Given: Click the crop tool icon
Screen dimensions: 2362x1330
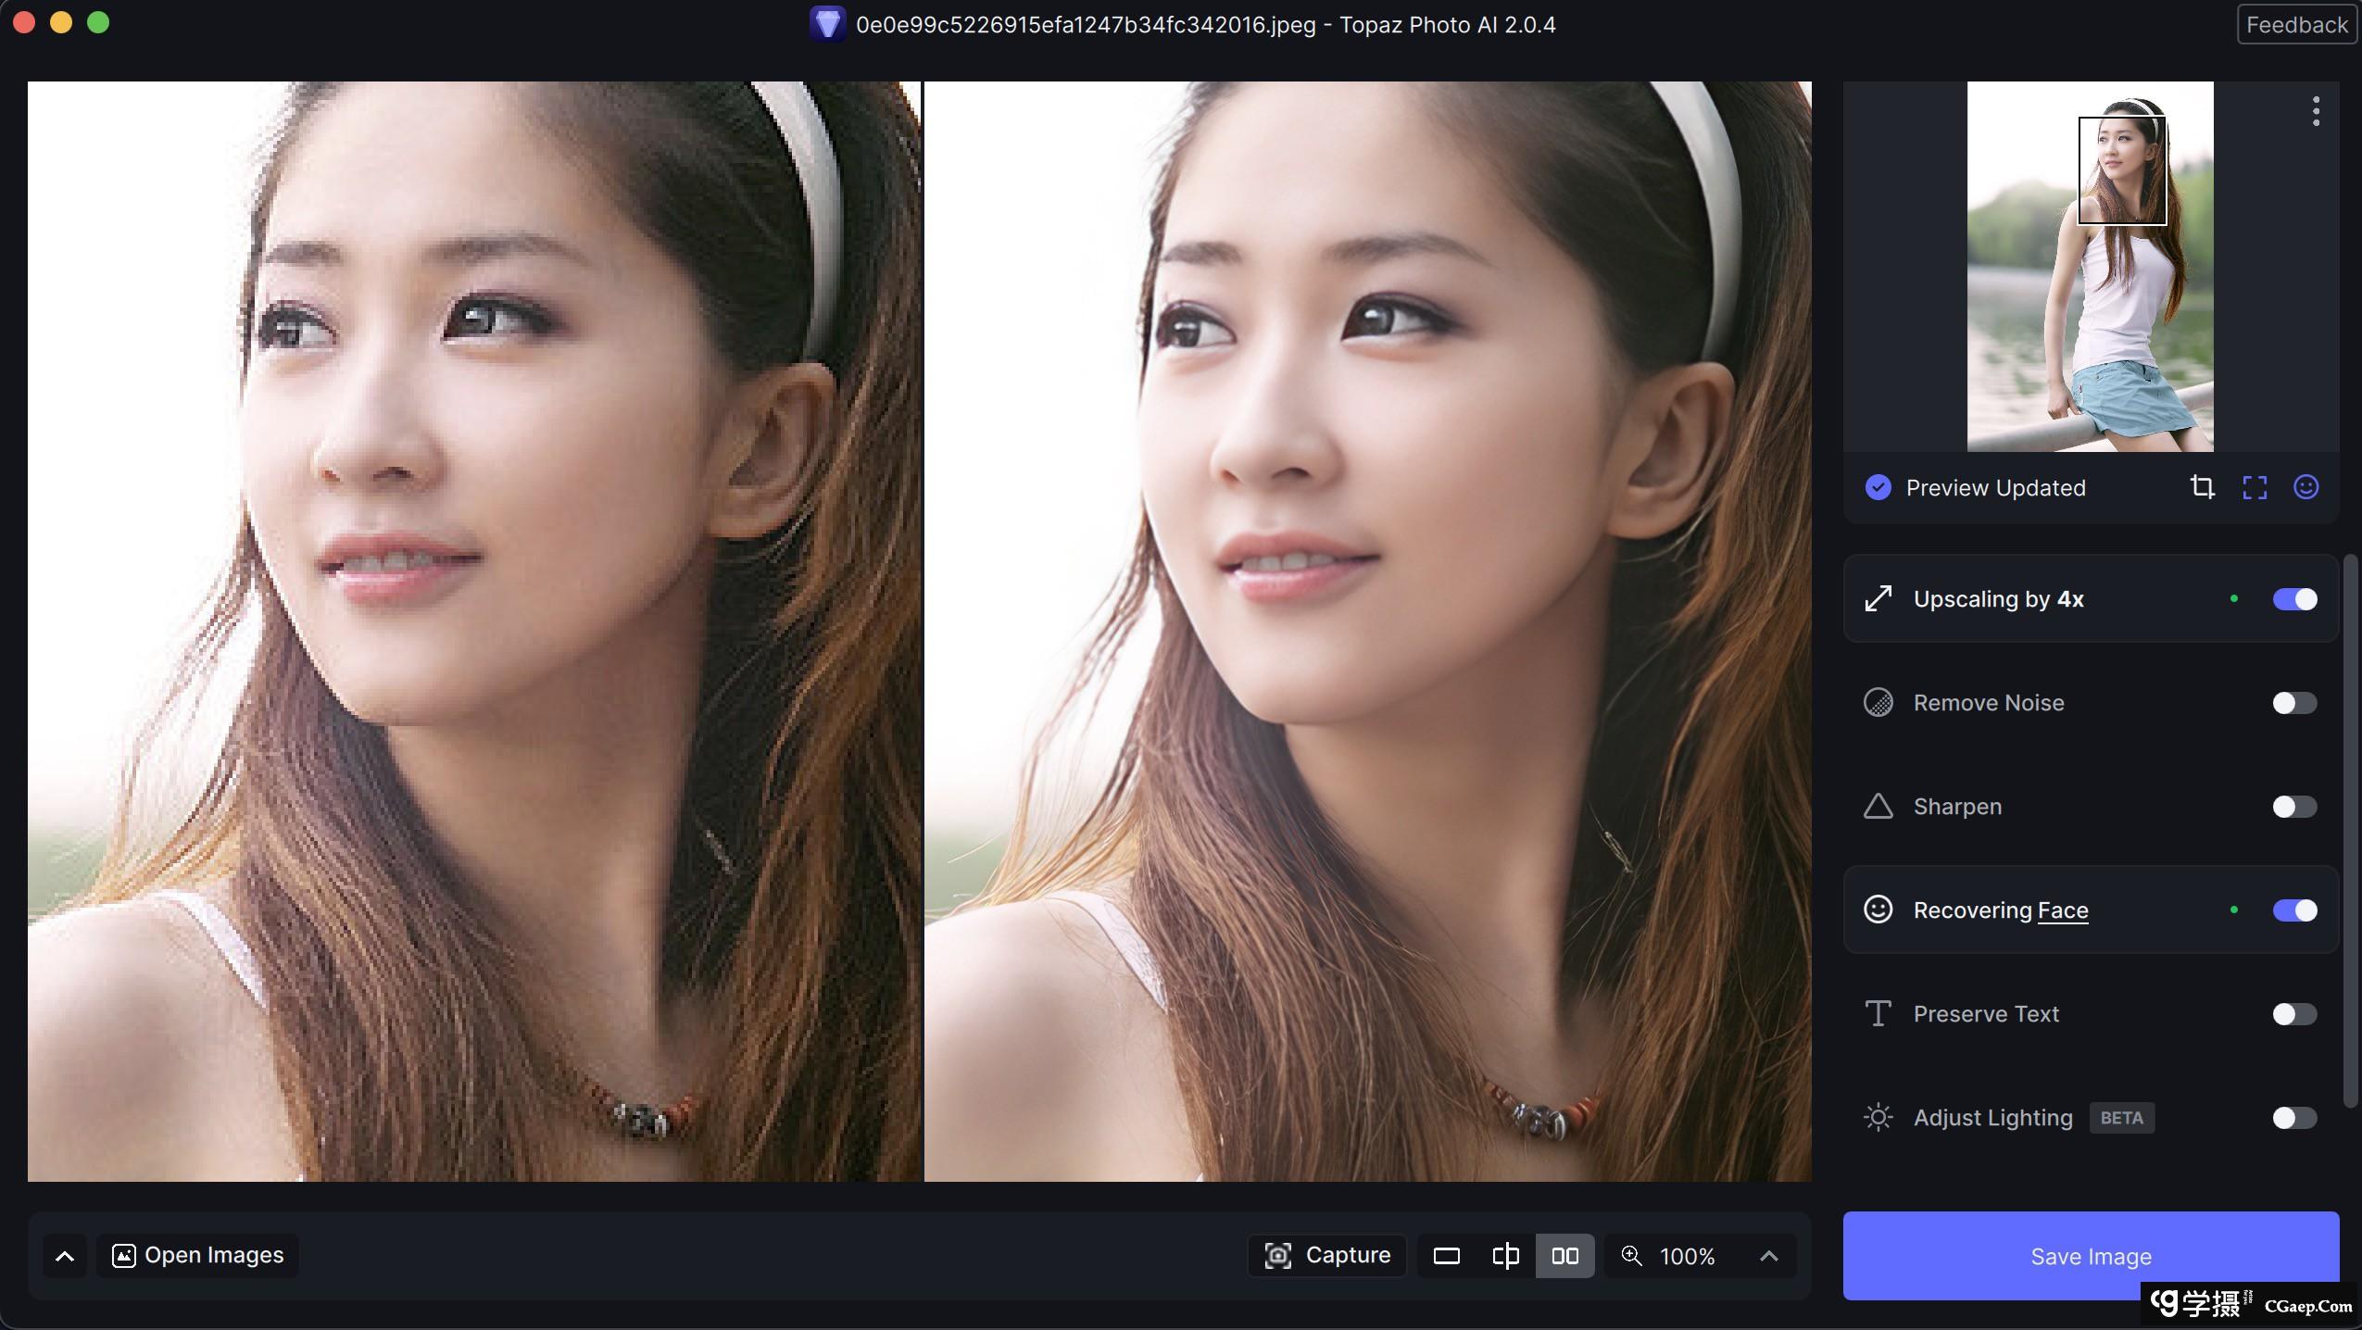Looking at the screenshot, I should pyautogui.click(x=2202, y=487).
